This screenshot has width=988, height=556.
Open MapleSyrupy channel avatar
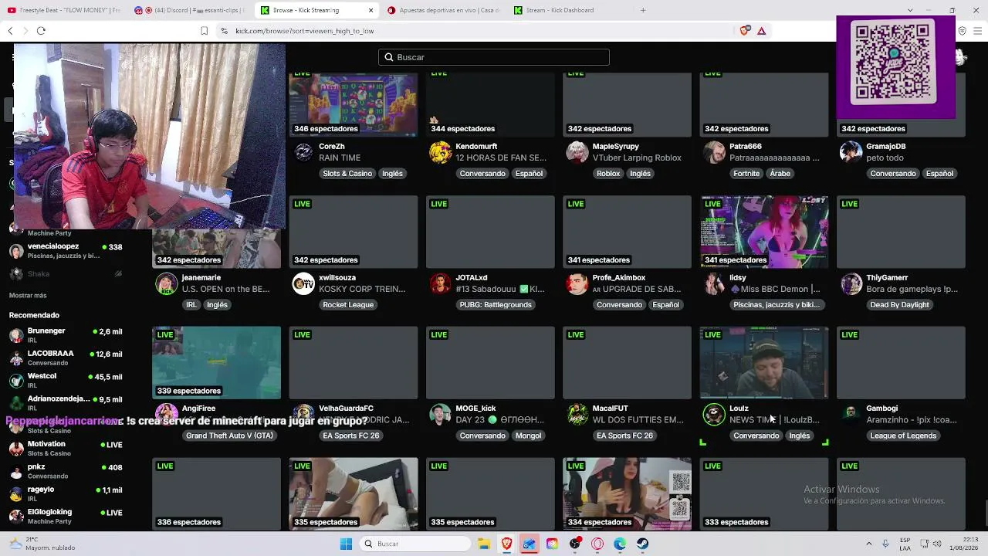point(577,152)
